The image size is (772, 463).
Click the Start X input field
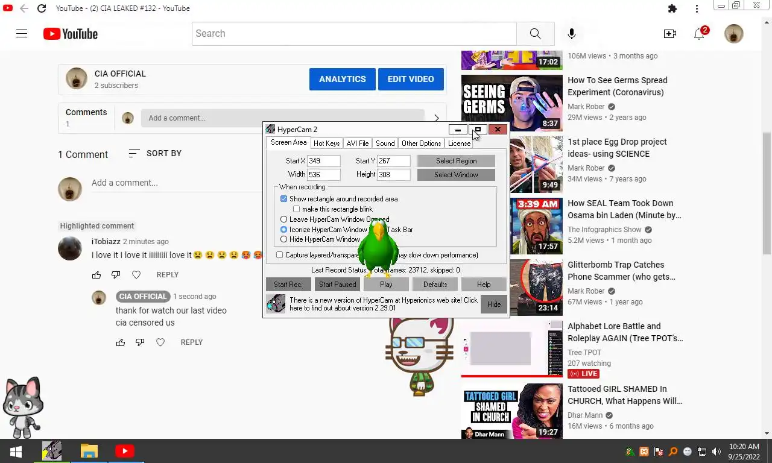[x=324, y=161]
